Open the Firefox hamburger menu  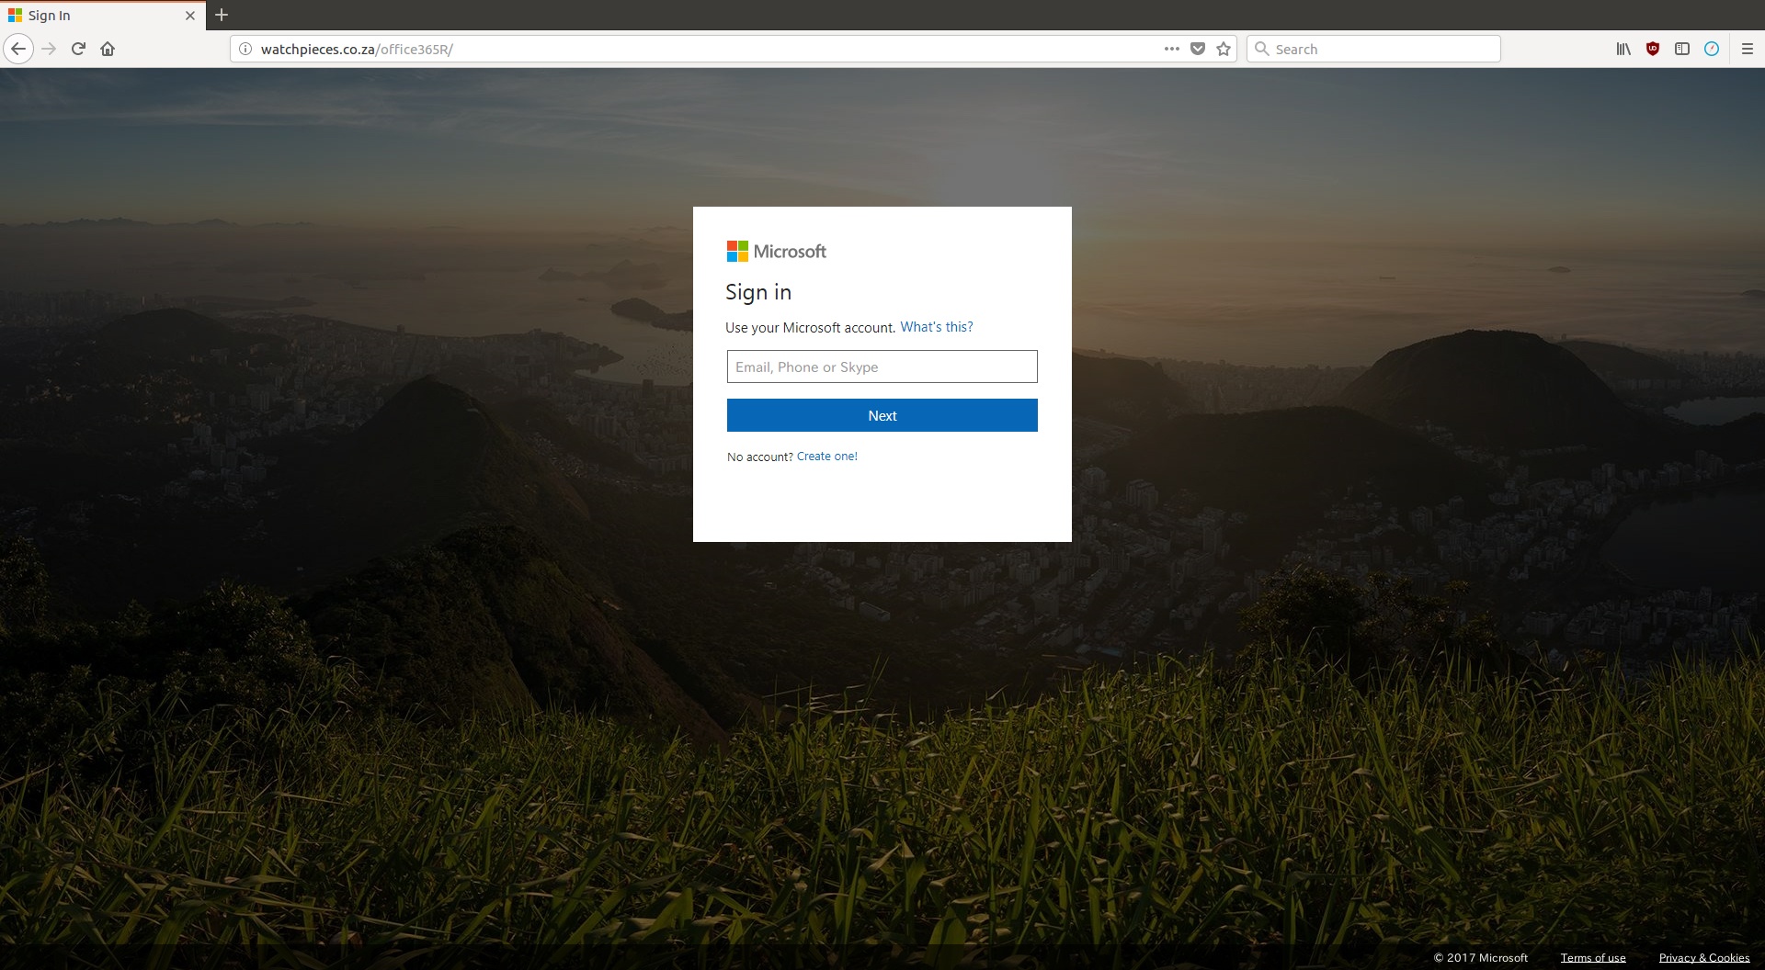pyautogui.click(x=1747, y=49)
